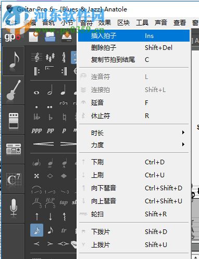The image size is (199, 259).
Task: Select the treble clef tool
Action: 36,57
